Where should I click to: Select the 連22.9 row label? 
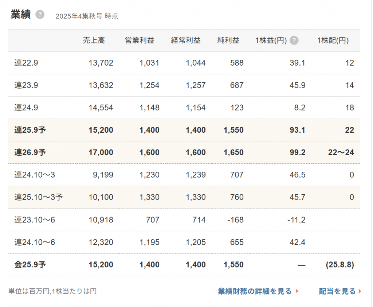(26, 63)
